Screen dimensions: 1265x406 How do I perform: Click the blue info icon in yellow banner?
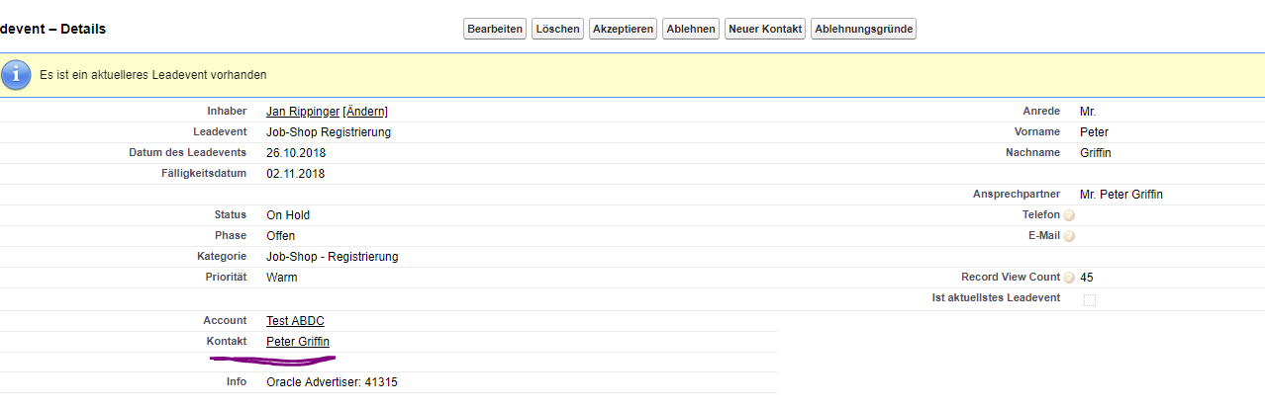point(16,75)
